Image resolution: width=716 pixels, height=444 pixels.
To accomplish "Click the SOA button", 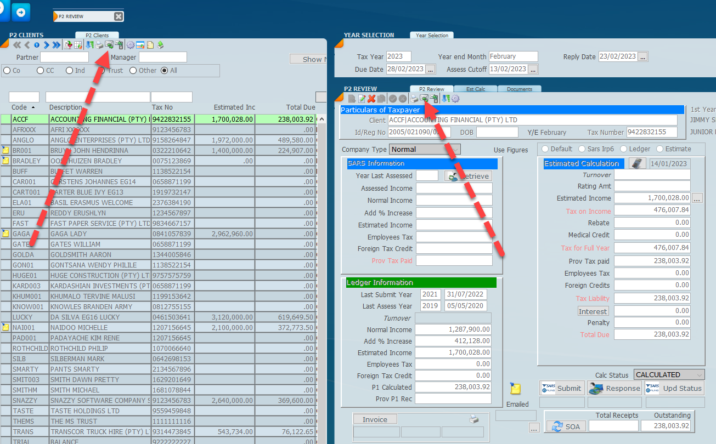I will tap(565, 426).
